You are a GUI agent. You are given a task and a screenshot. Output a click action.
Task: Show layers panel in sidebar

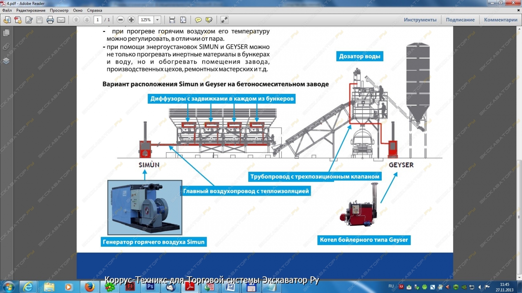coord(6,61)
